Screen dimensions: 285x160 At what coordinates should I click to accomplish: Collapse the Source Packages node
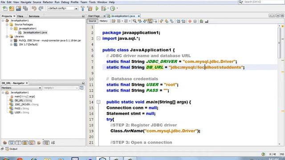[7, 24]
